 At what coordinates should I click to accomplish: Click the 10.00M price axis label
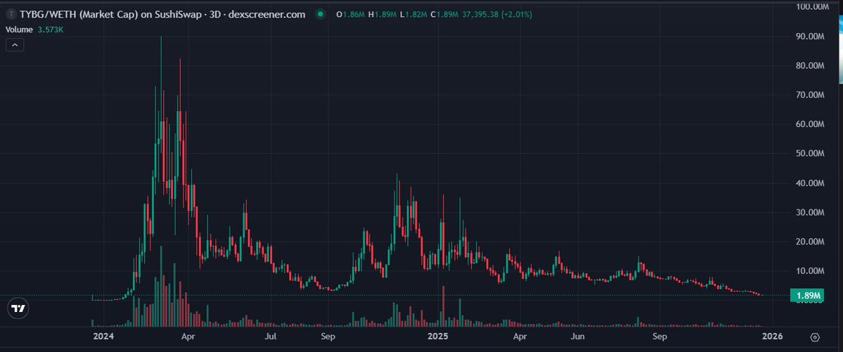(x=809, y=271)
